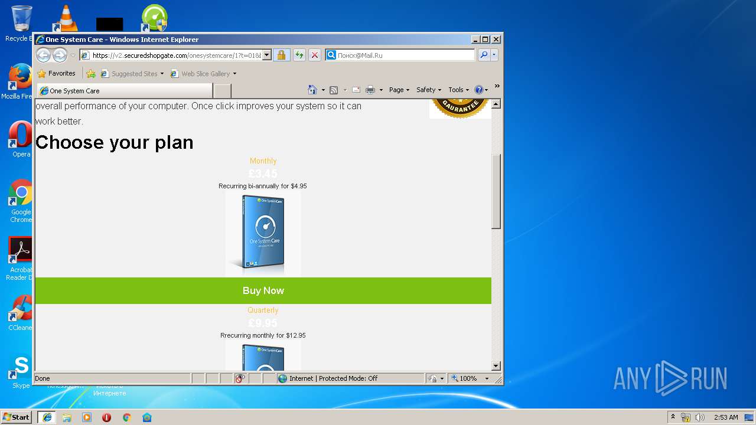Click the scrollbar down arrow

(496, 366)
